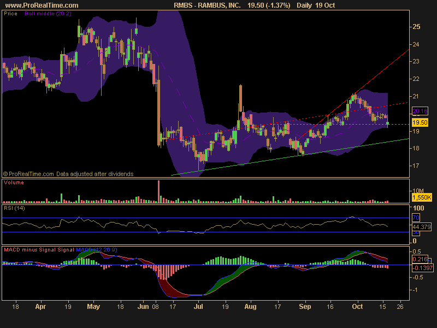Click the 44.379 RSI value tag
This screenshot has width=437, height=328.
[422, 227]
